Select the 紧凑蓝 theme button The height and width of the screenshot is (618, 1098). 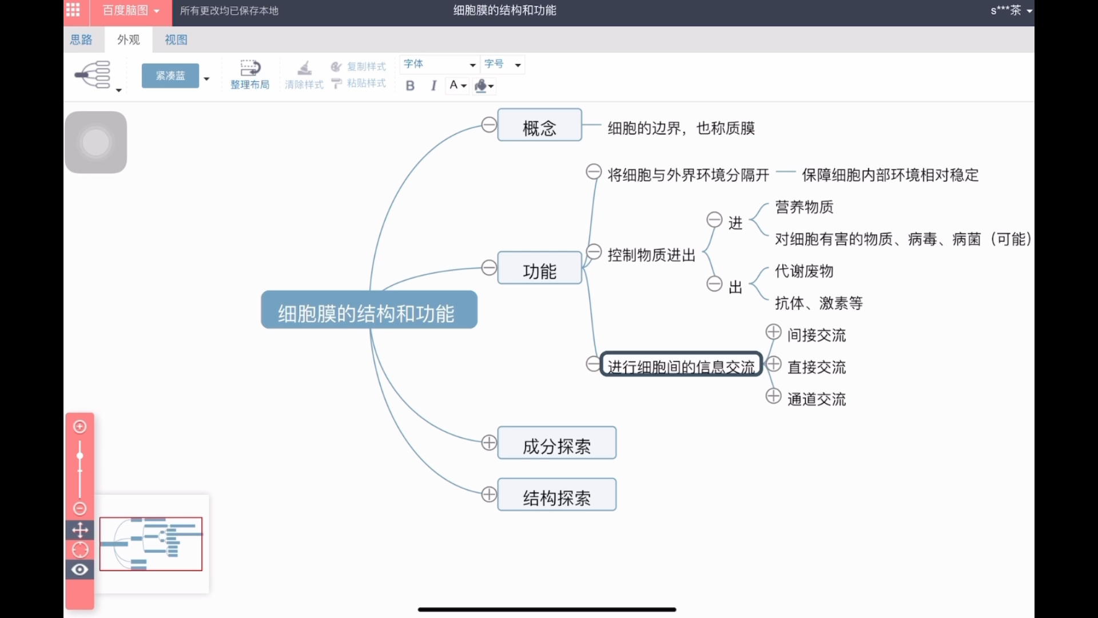[170, 76]
